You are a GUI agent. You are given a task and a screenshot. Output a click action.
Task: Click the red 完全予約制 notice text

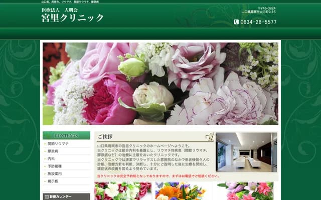point(158,176)
